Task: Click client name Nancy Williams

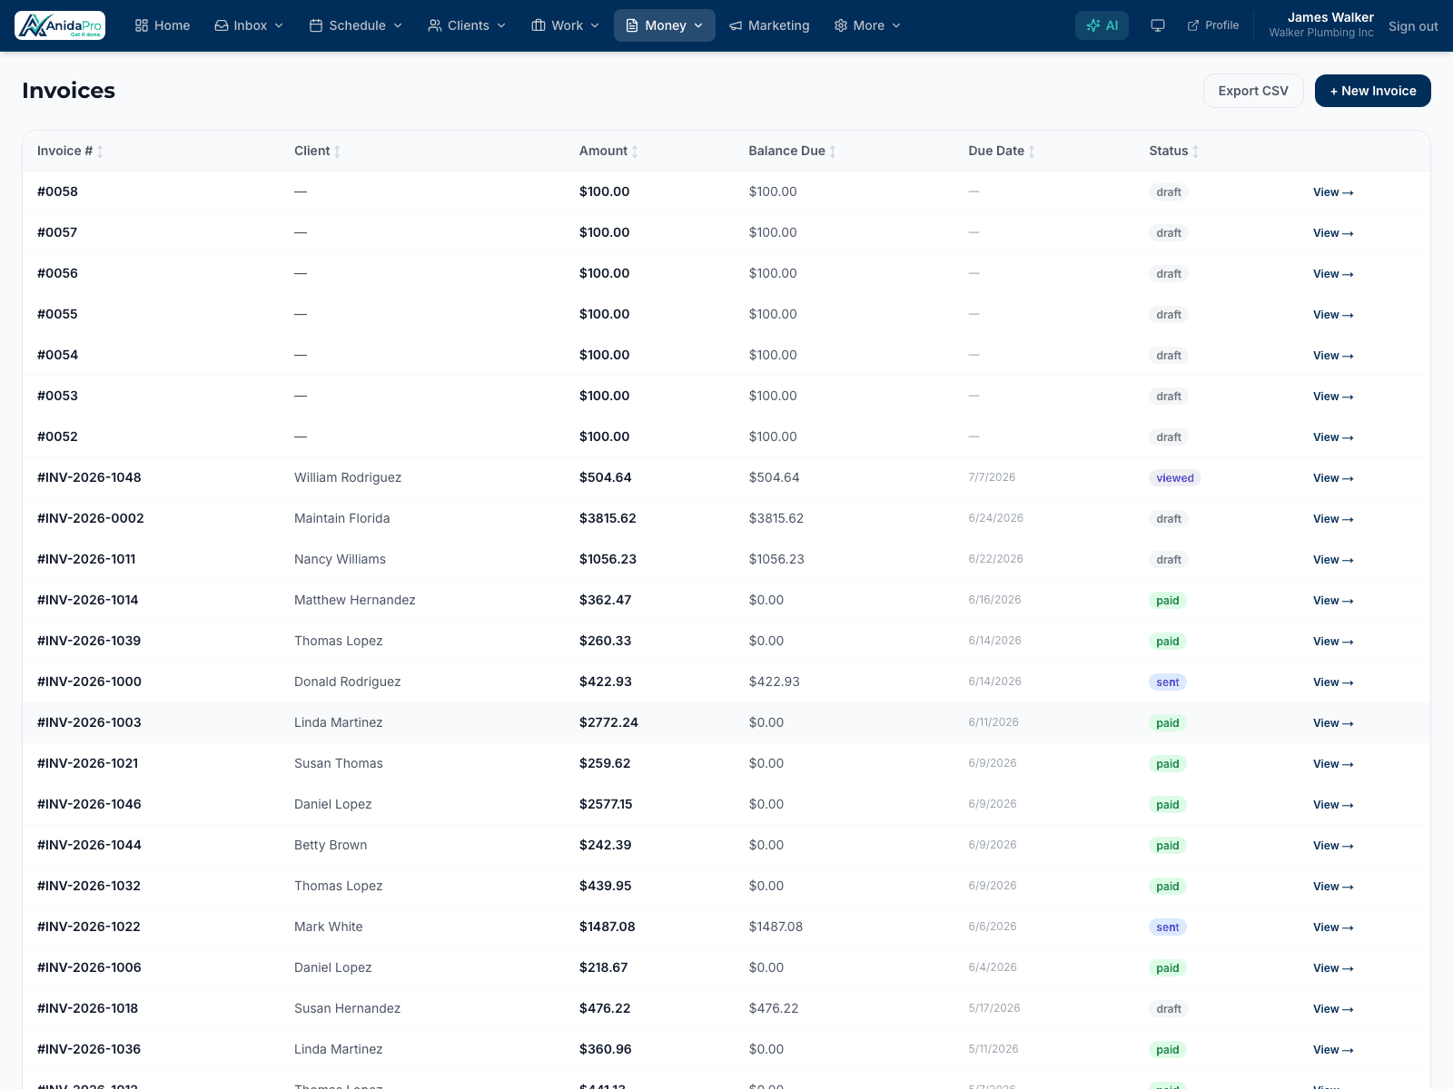Action: pos(340,559)
